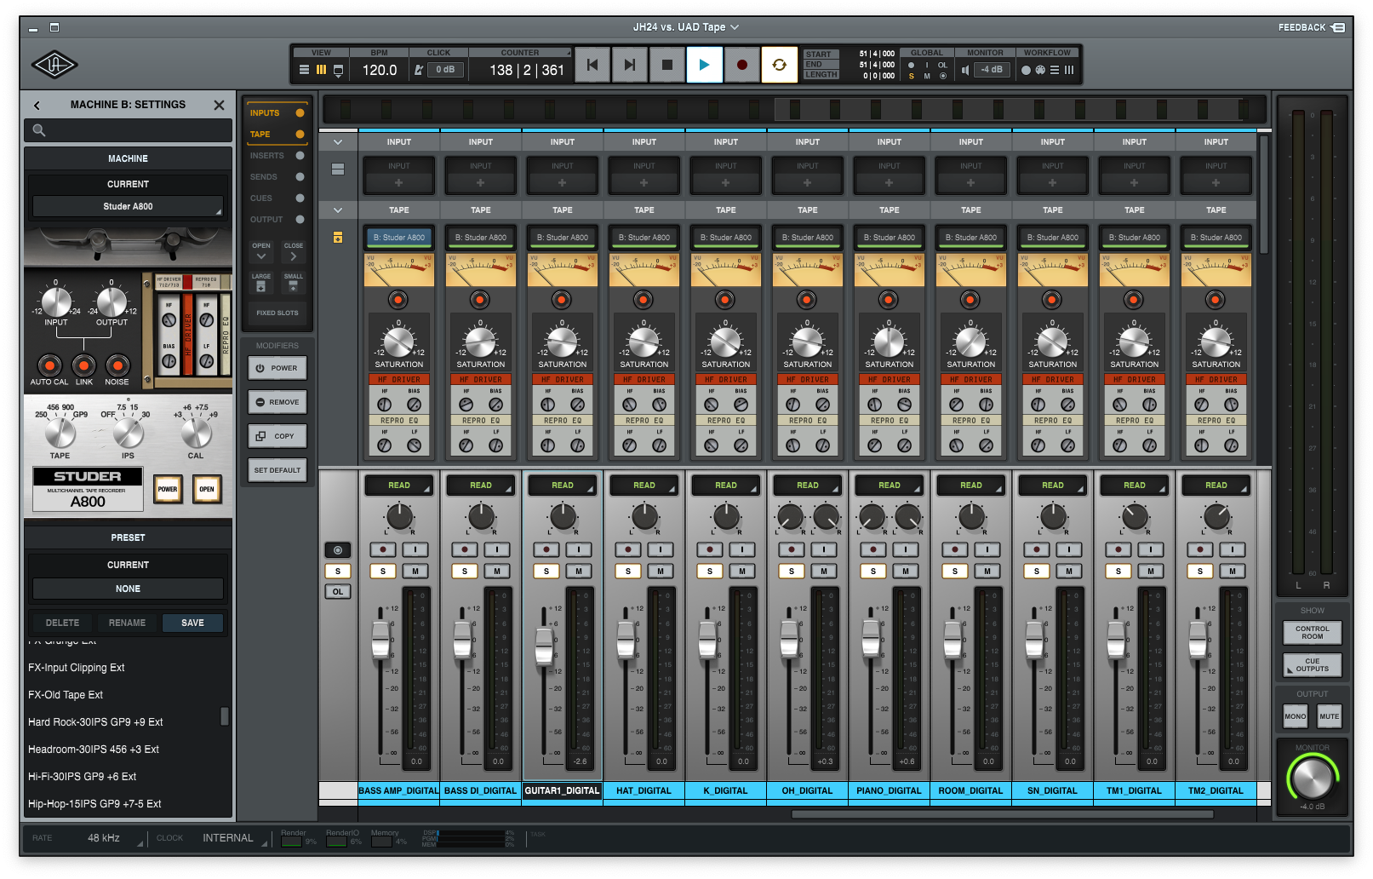This screenshot has width=1373, height=879.
Task: Go to start with the rewind transport button
Action: pyautogui.click(x=592, y=65)
